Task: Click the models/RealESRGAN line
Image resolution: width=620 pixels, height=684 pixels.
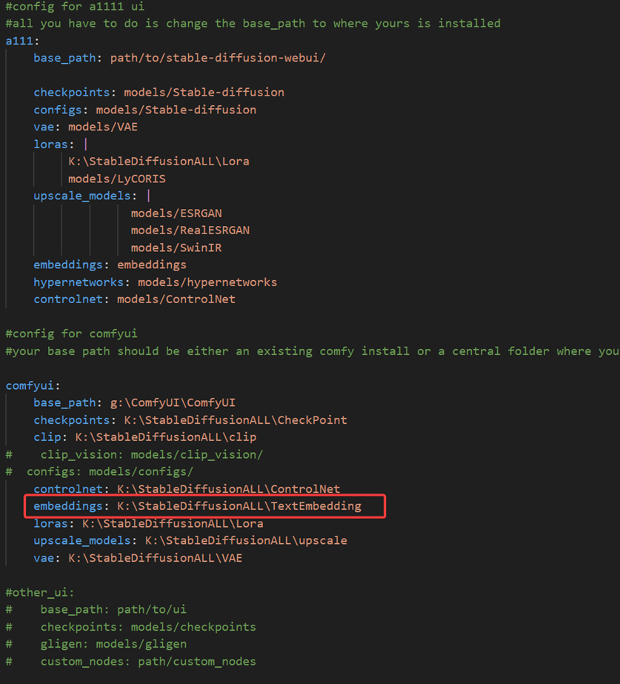Action: (x=189, y=230)
